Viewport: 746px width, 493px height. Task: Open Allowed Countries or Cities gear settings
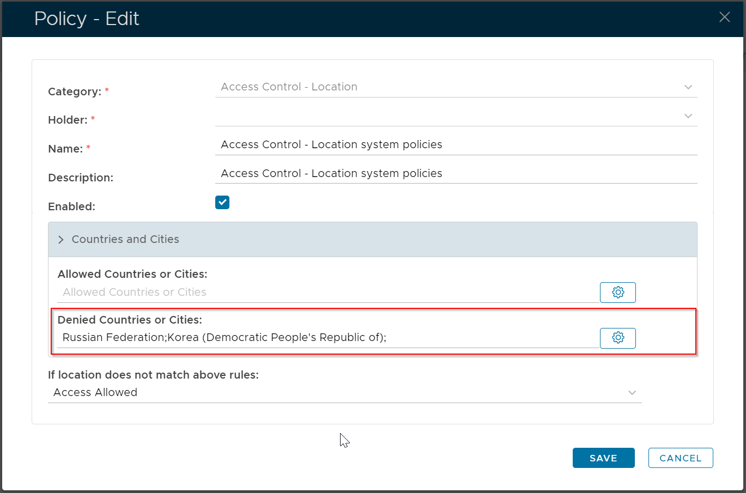coord(617,293)
